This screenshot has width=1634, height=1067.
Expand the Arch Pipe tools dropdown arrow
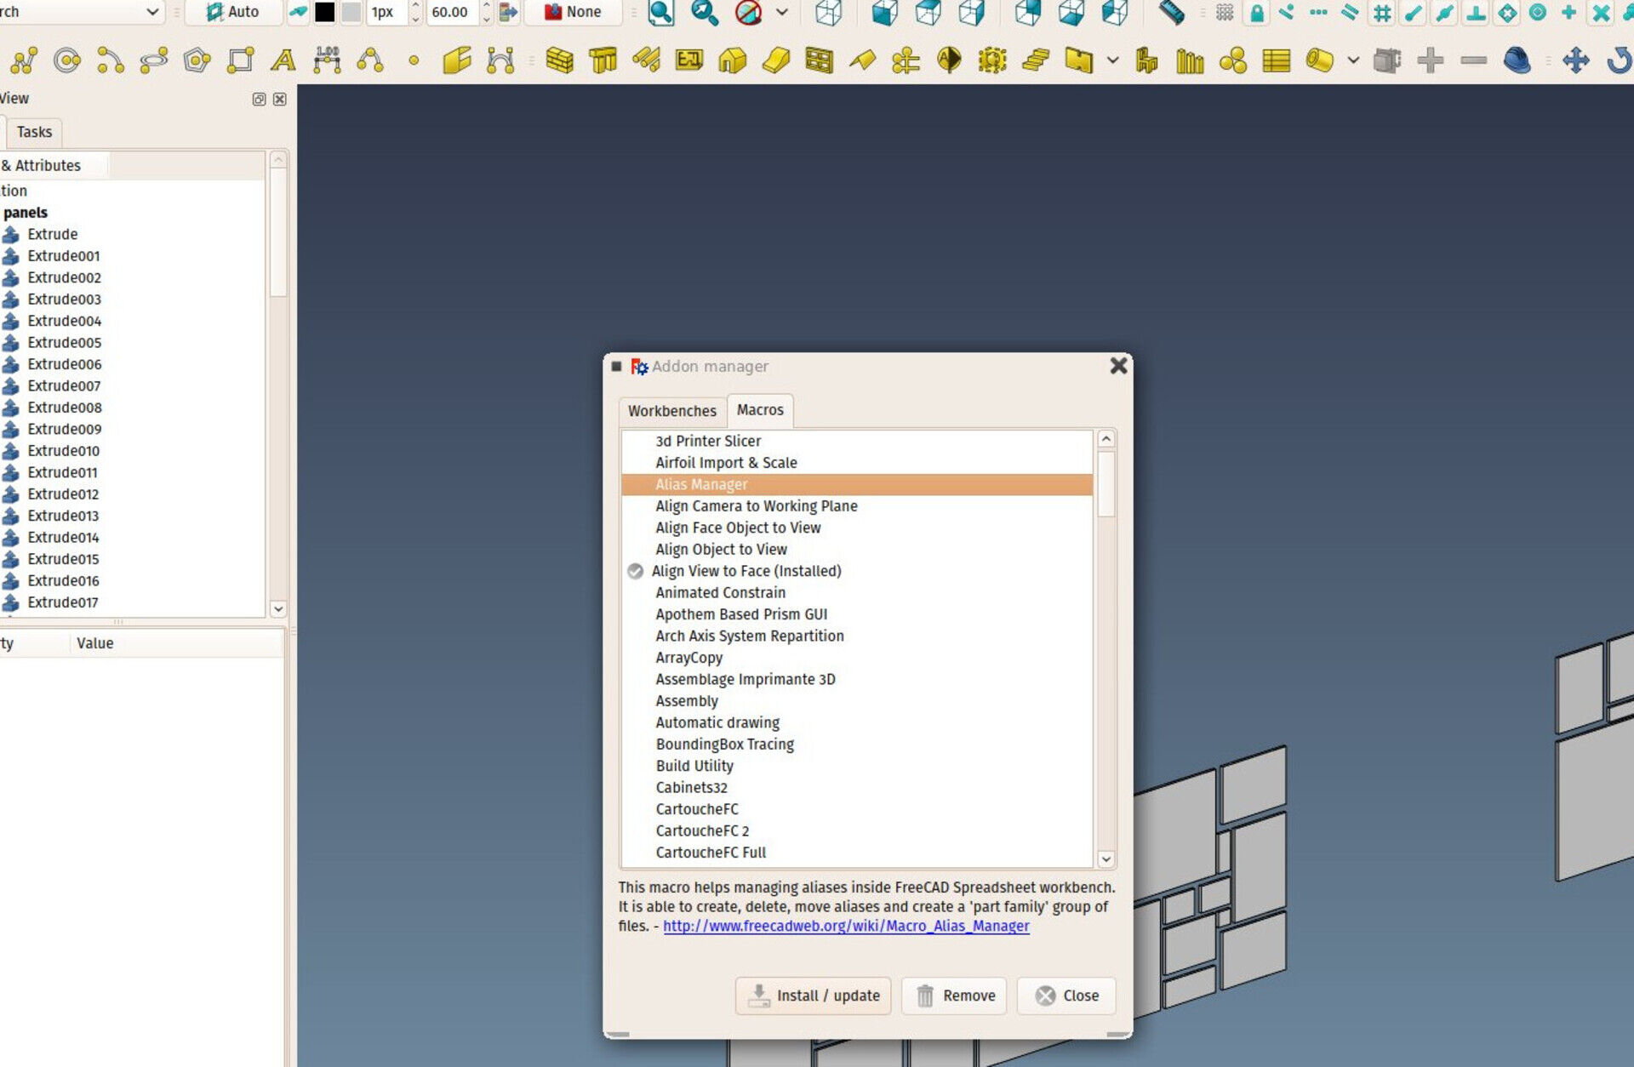[x=1352, y=60]
